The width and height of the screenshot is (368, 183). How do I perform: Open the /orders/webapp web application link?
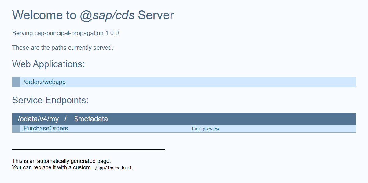(45, 82)
